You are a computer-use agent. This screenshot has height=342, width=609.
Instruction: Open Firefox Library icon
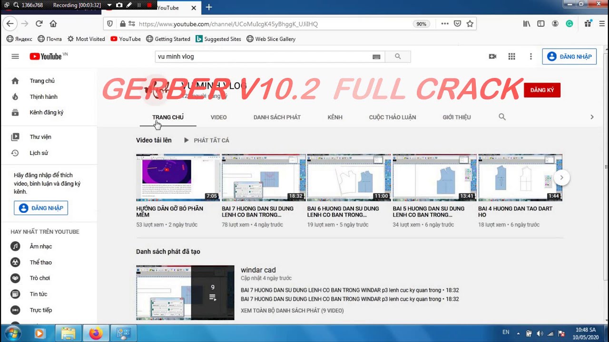527,24
